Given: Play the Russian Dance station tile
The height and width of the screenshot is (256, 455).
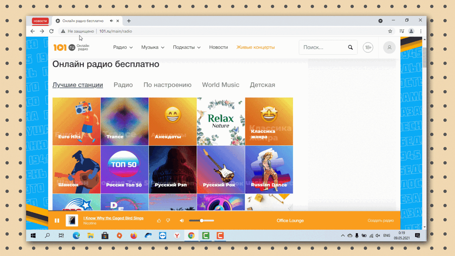Looking at the screenshot, I should click(x=269, y=170).
